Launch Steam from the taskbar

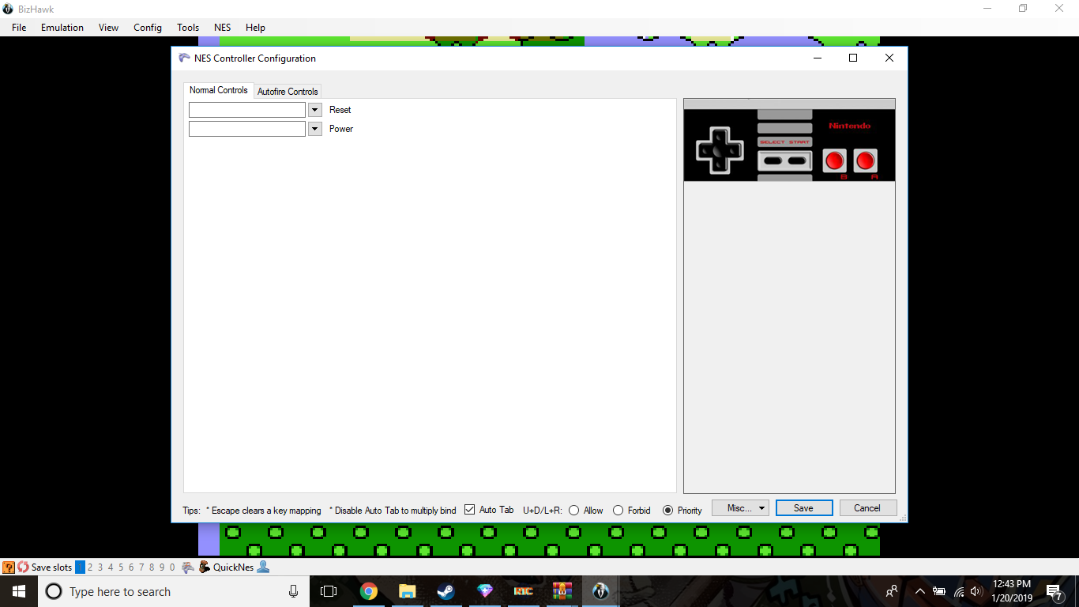click(446, 591)
